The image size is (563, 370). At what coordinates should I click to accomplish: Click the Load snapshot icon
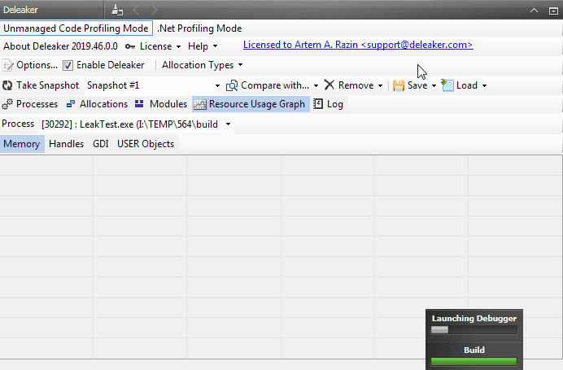(x=447, y=85)
